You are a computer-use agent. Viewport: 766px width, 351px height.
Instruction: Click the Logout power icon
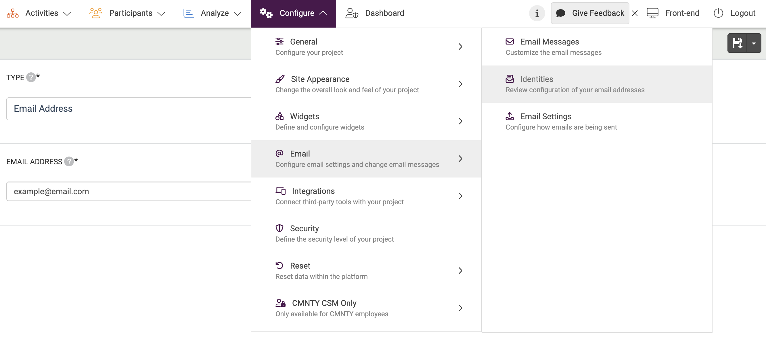(x=718, y=13)
